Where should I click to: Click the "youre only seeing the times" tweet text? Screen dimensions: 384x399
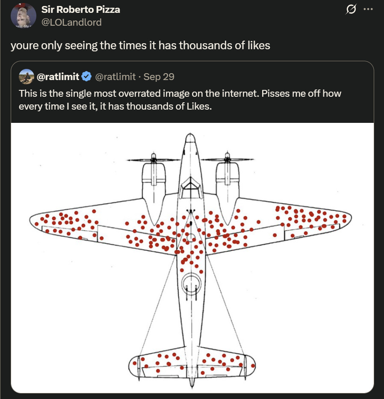pos(140,45)
